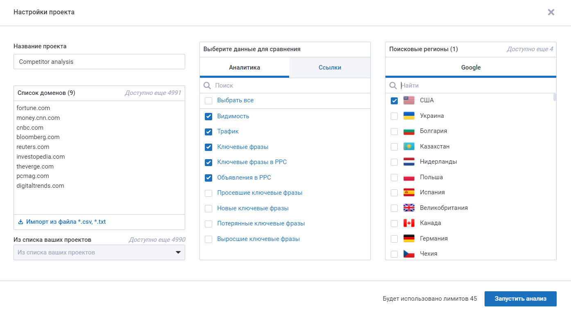Screen dimensions: 571x315
Task: Click the Запустить анализ button
Action: click(x=521, y=299)
